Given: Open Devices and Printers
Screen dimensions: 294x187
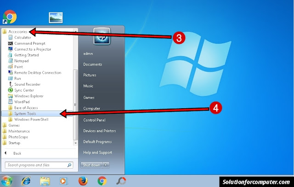Looking at the screenshot, I should point(100,131).
